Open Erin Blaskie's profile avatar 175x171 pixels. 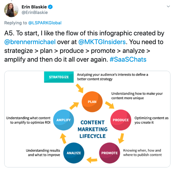[x=11, y=10]
